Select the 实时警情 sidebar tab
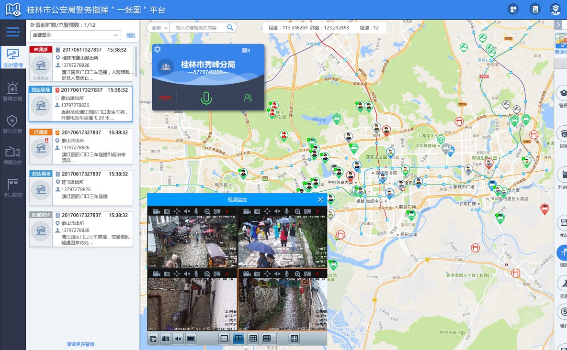Screen dimensions: 567x350 (x=12, y=57)
